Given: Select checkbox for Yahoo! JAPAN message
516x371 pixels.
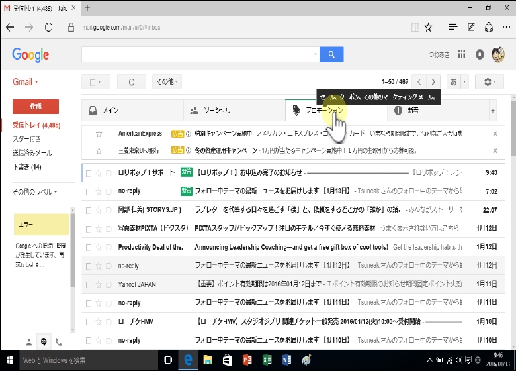Looking at the screenshot, I should coord(89,285).
